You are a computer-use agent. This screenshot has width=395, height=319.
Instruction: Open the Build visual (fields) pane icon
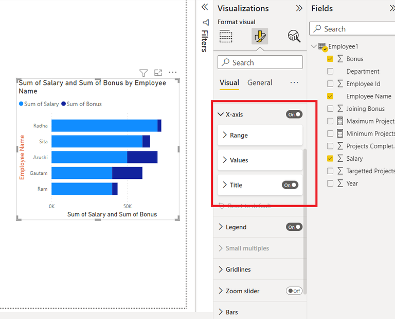pos(226,37)
